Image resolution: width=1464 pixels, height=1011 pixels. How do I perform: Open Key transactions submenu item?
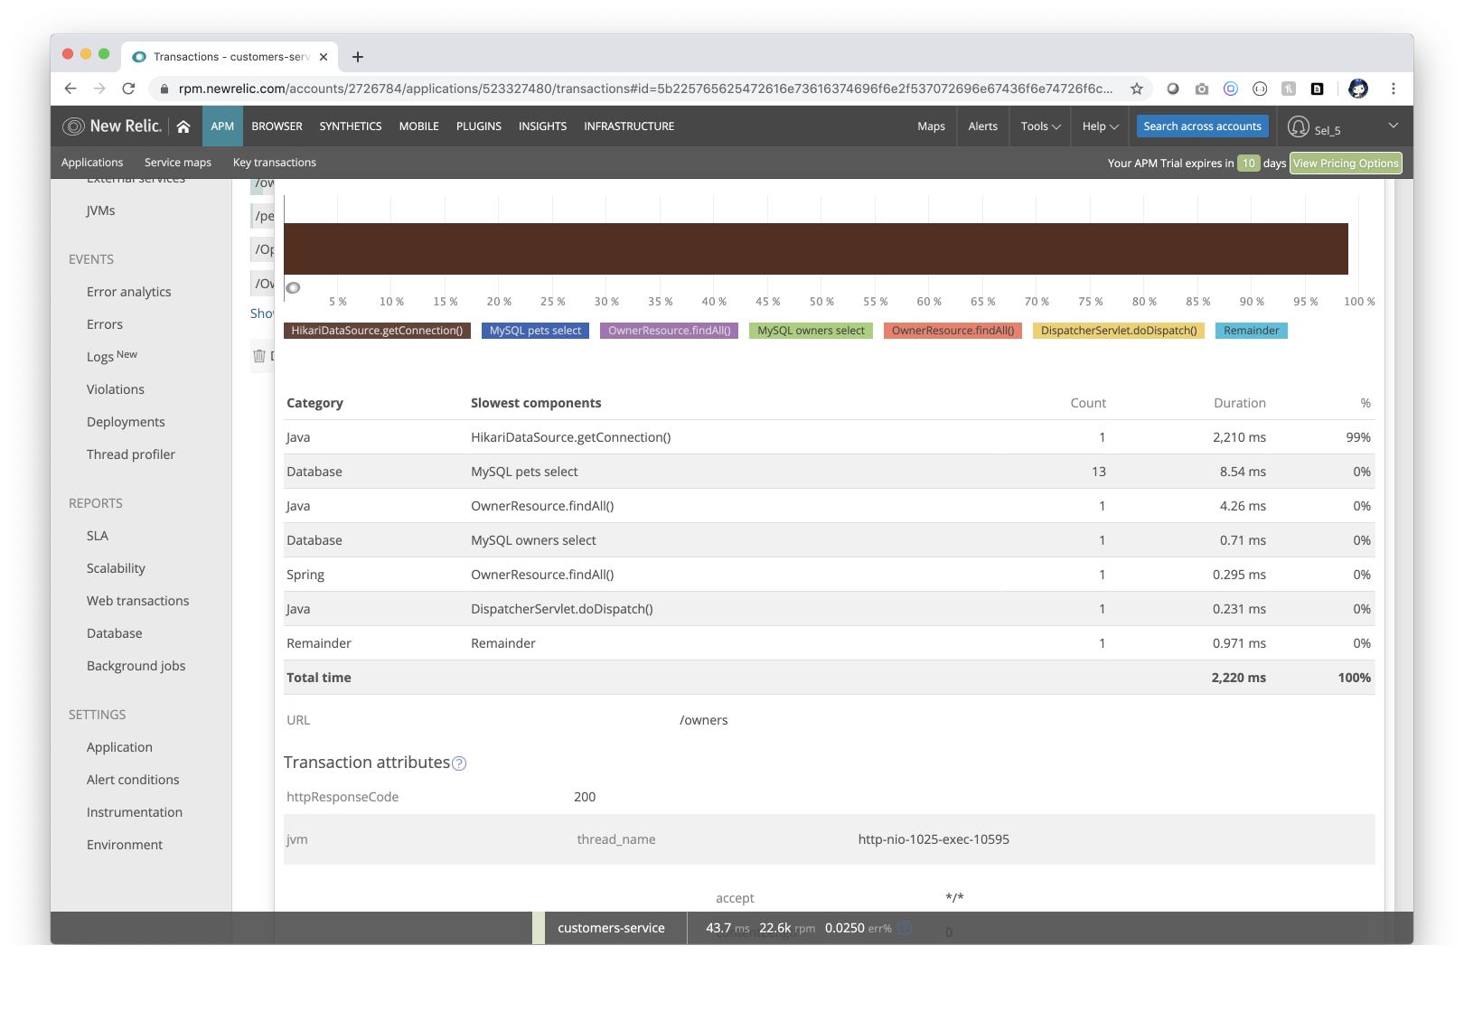click(x=275, y=163)
